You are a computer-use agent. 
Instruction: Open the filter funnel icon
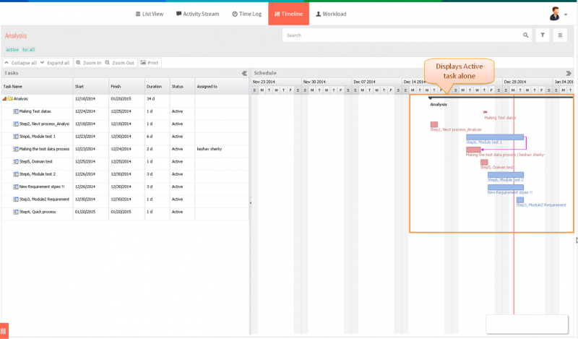tap(543, 35)
